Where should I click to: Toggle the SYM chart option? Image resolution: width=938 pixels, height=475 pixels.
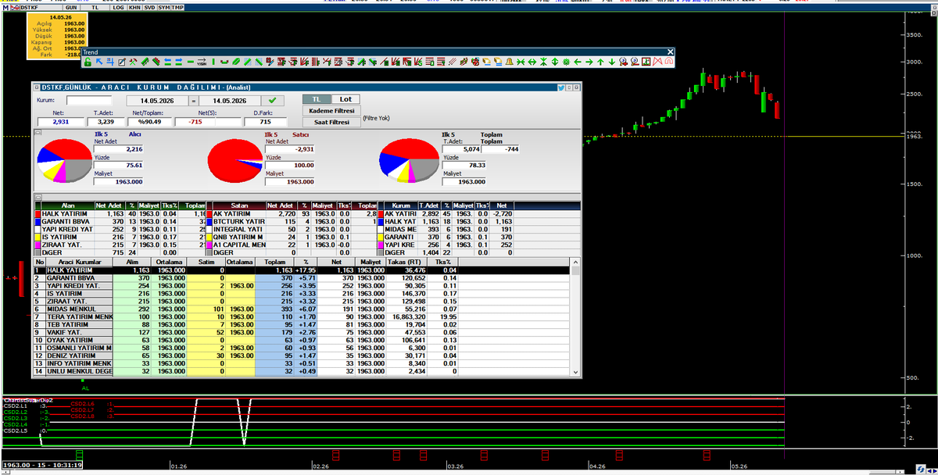[x=163, y=7]
